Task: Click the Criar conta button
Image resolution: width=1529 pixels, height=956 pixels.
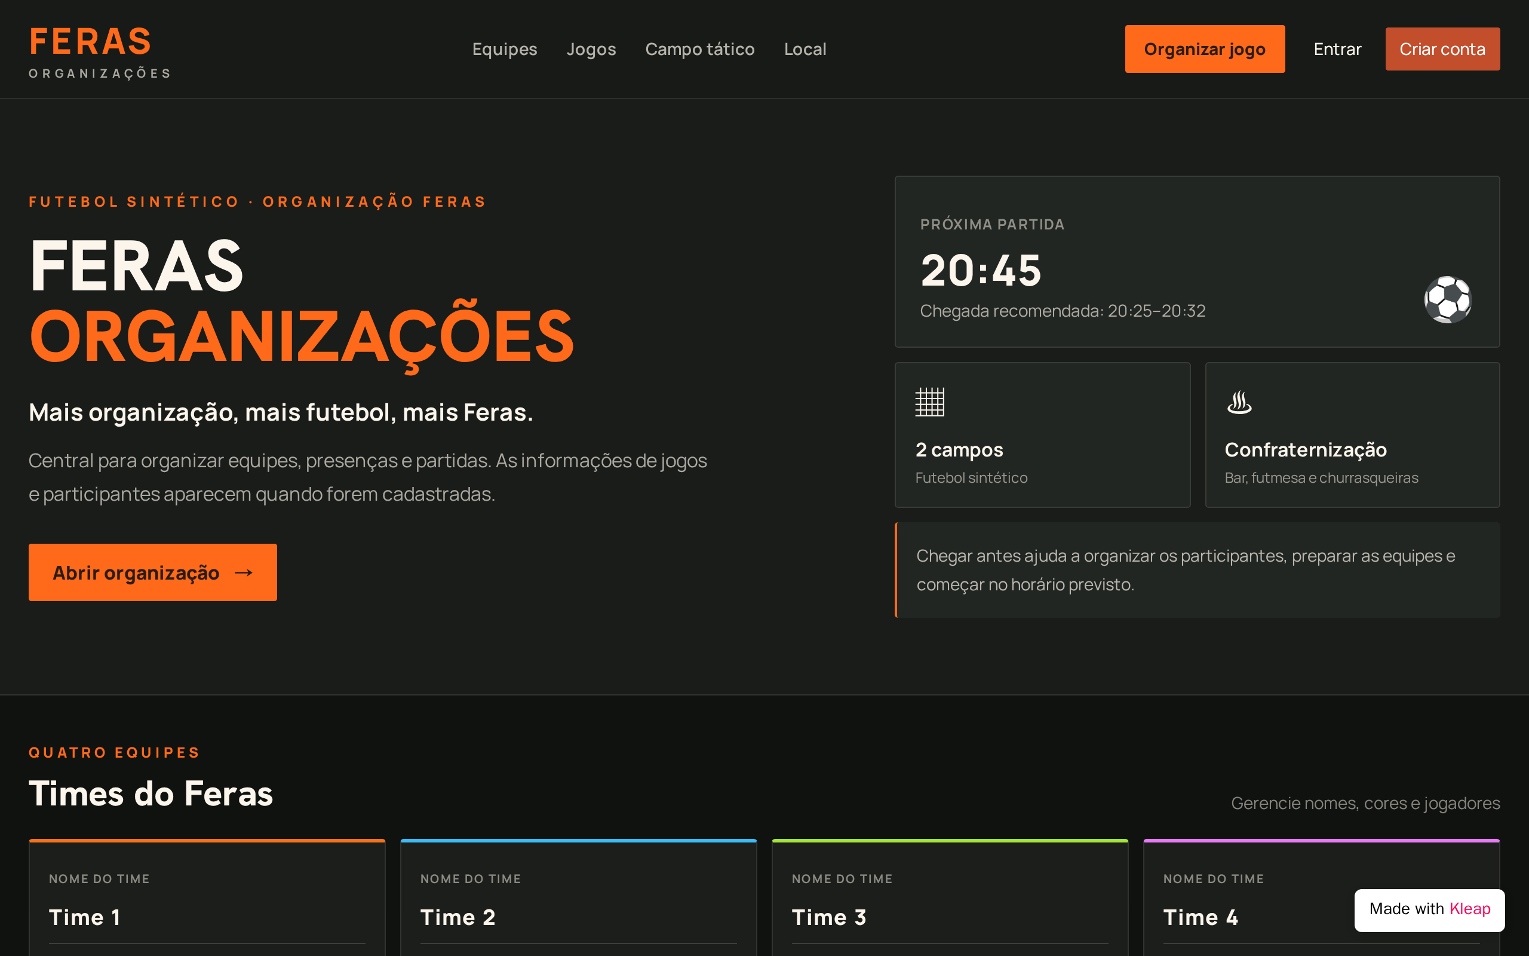Action: tap(1442, 50)
